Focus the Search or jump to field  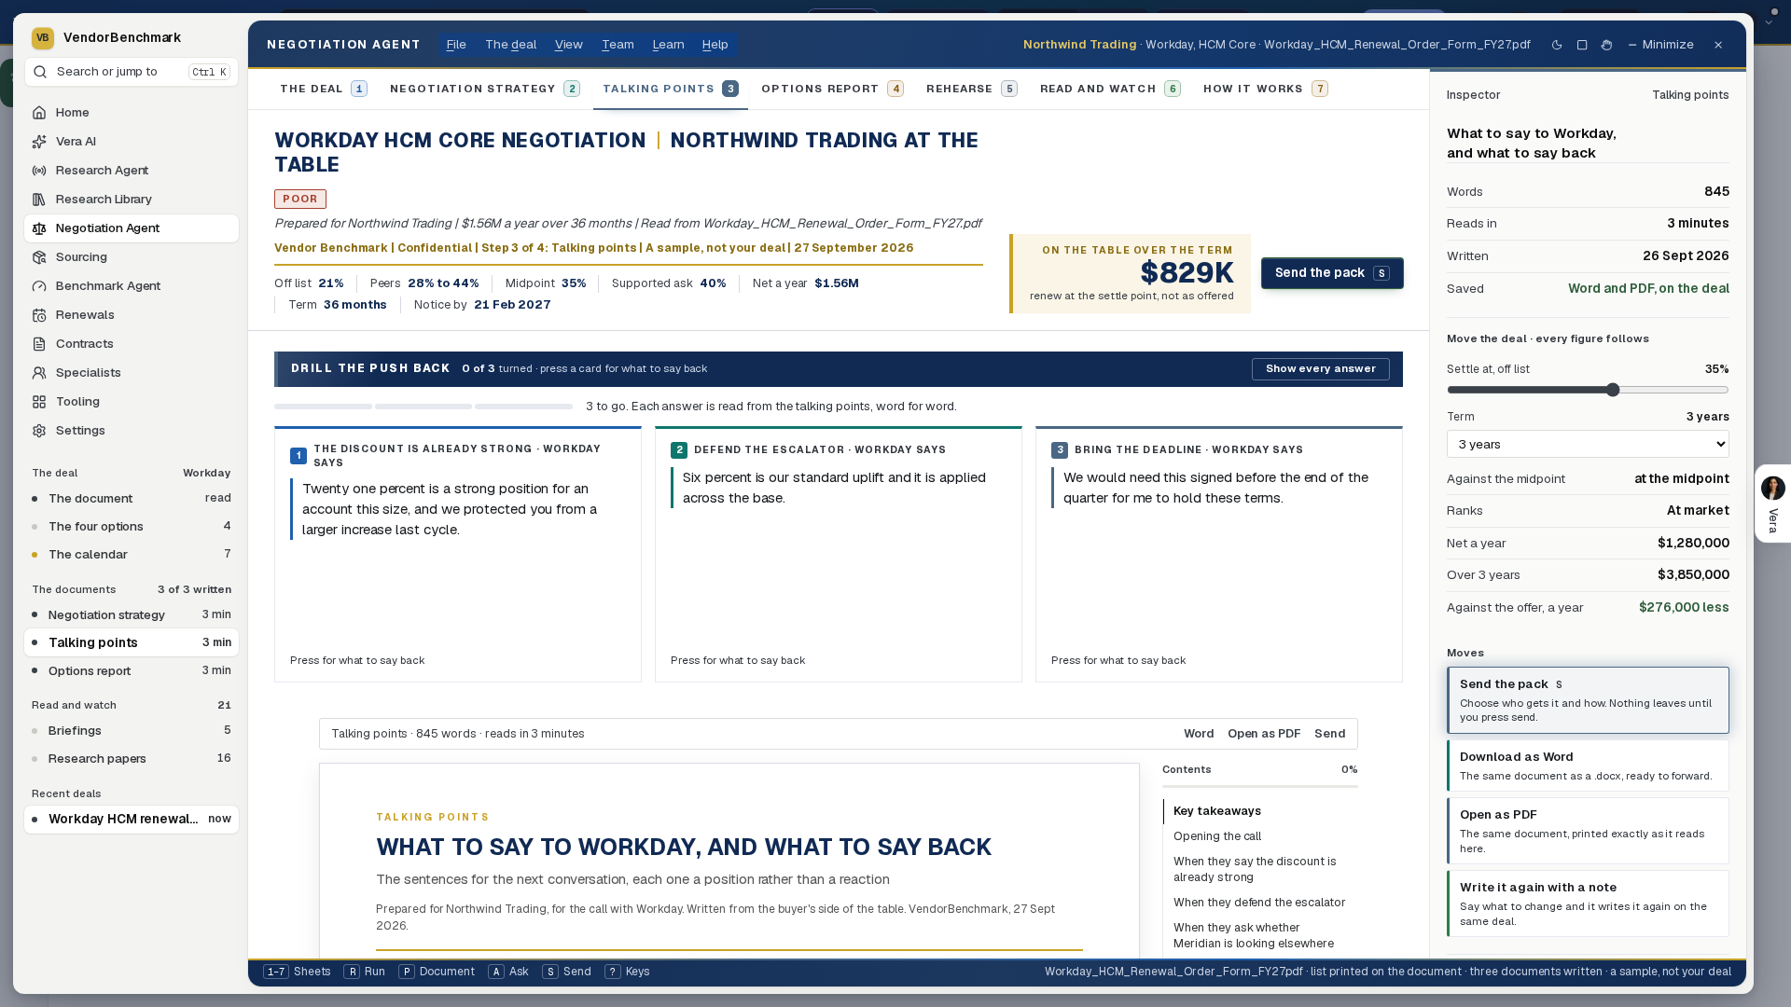coord(132,72)
